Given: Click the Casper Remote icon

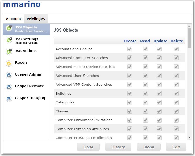Looking at the screenshot, I should coord(9,87).
